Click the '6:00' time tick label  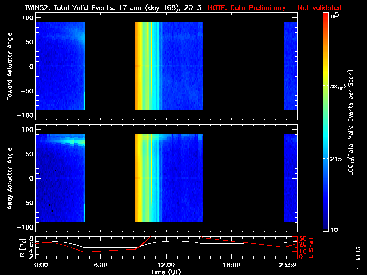100,265
